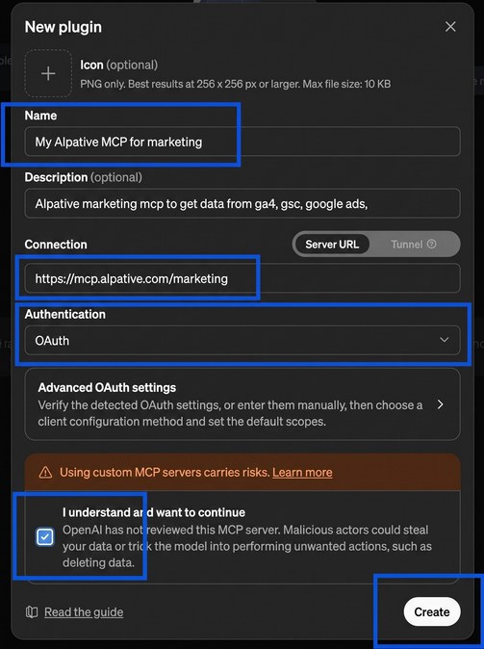Open the Authentication dropdown set to OAuth
Viewport: 484px width, 649px height.
point(242,340)
